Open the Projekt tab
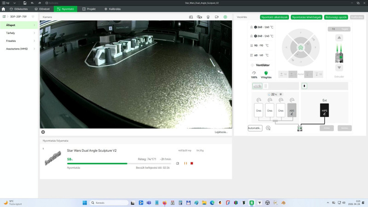Screen dimensions: 368x207 coord(89,9)
